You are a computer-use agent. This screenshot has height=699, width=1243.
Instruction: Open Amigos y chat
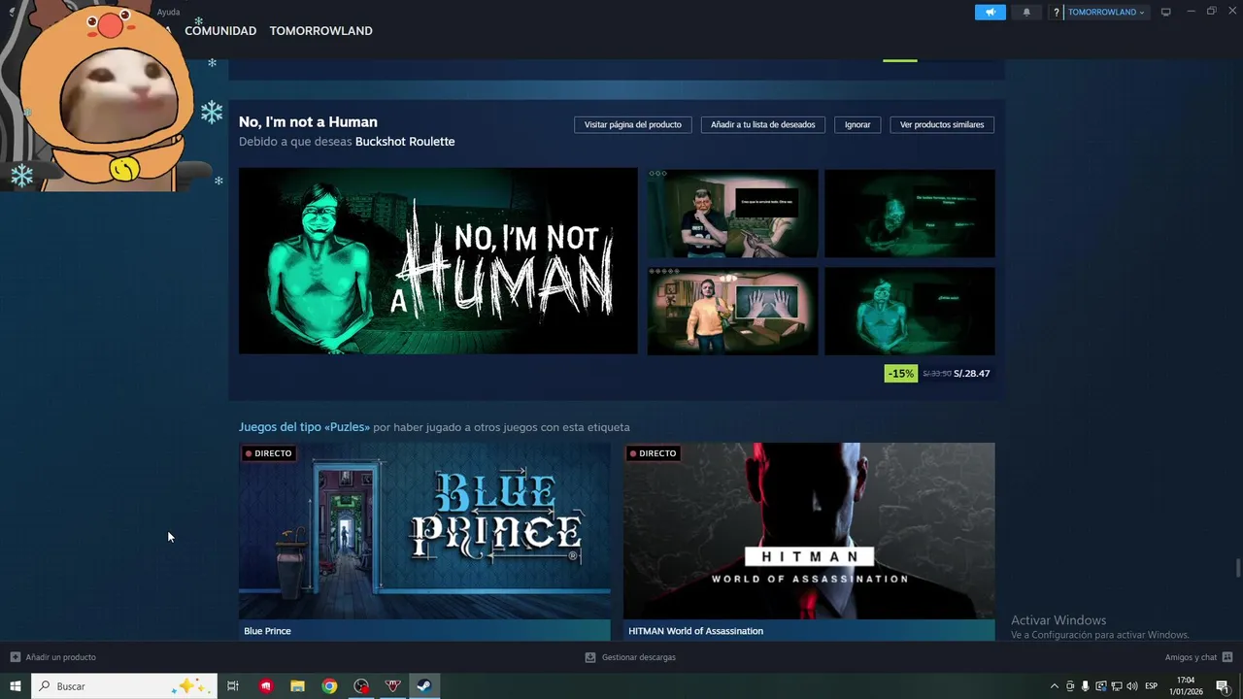click(x=1197, y=657)
